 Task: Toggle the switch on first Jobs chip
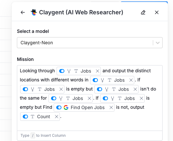pyautogui.click(x=62, y=71)
